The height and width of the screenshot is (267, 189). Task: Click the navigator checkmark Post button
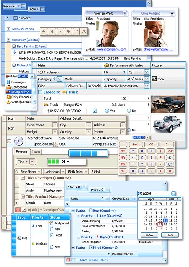click(76, 31)
